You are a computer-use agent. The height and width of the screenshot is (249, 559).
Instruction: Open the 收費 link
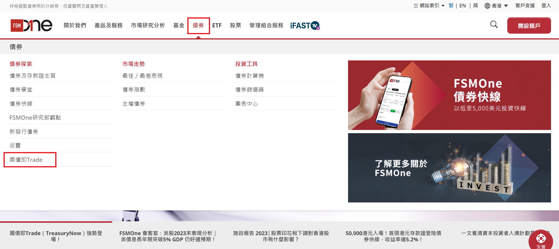pyautogui.click(x=15, y=146)
